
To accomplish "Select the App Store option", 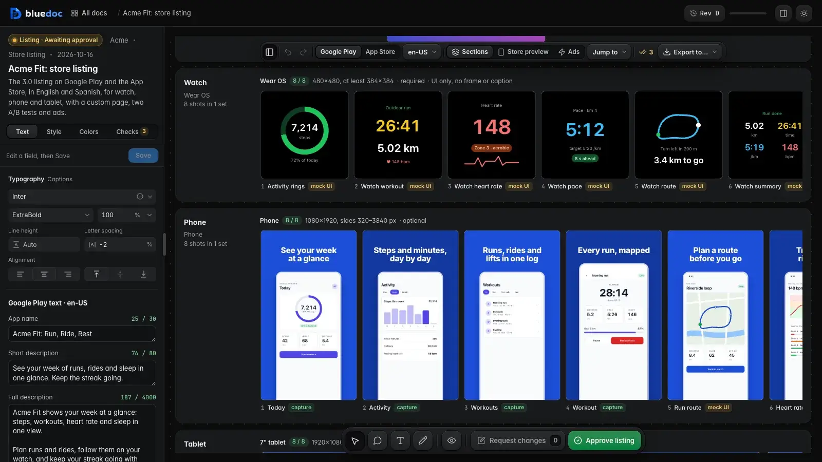I will pyautogui.click(x=380, y=52).
